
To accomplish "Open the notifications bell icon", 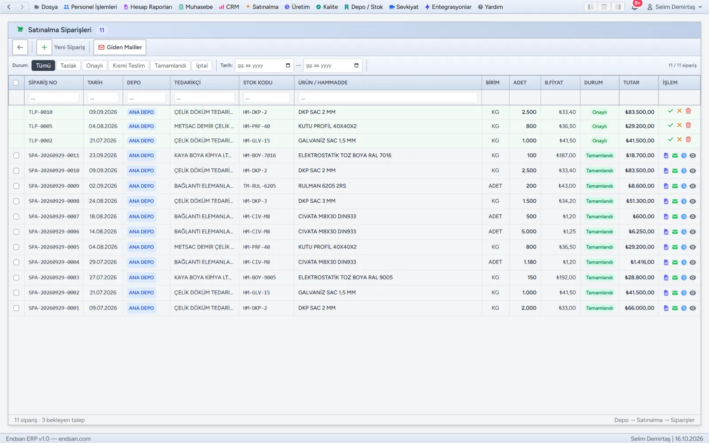I will tap(635, 7).
